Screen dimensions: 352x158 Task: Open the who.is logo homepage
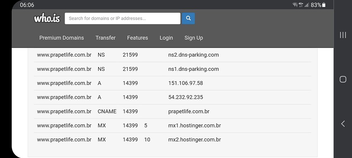(47, 18)
